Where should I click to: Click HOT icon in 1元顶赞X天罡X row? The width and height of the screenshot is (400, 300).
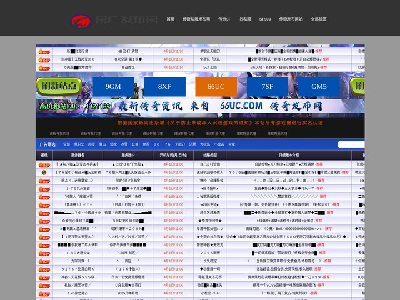(44, 237)
